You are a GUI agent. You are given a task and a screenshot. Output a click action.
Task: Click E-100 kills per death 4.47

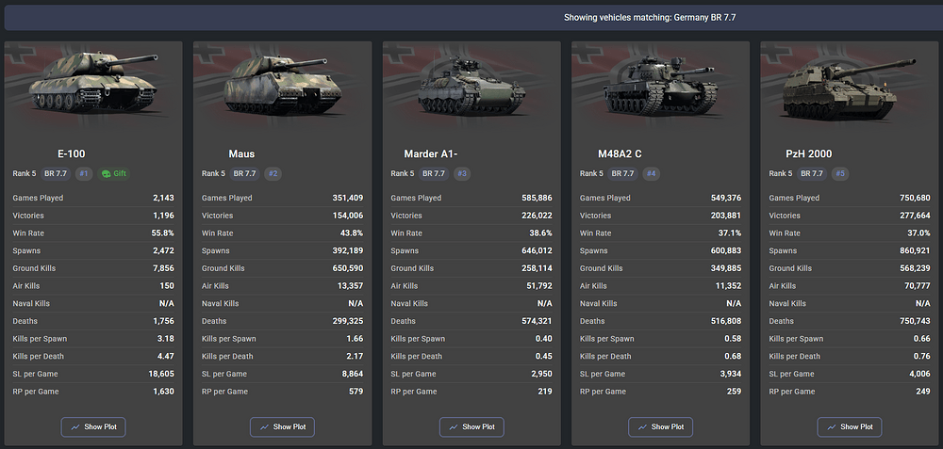click(x=166, y=356)
